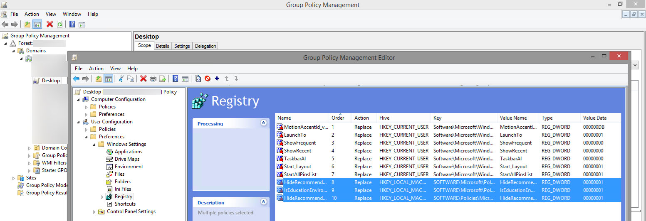This screenshot has width=646, height=221.
Task: Switch to the Settings tab
Action: pyautogui.click(x=182, y=46)
